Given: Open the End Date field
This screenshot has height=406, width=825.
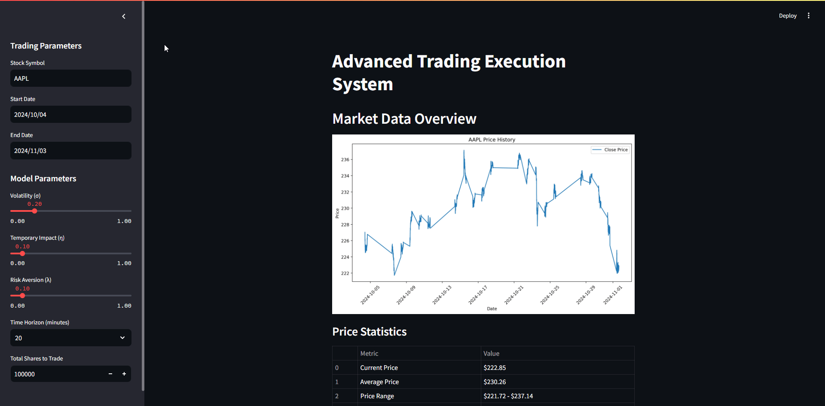Looking at the screenshot, I should tap(70, 150).
